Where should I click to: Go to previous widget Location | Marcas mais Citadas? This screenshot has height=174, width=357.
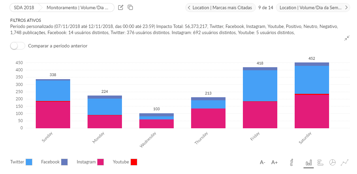(220, 8)
